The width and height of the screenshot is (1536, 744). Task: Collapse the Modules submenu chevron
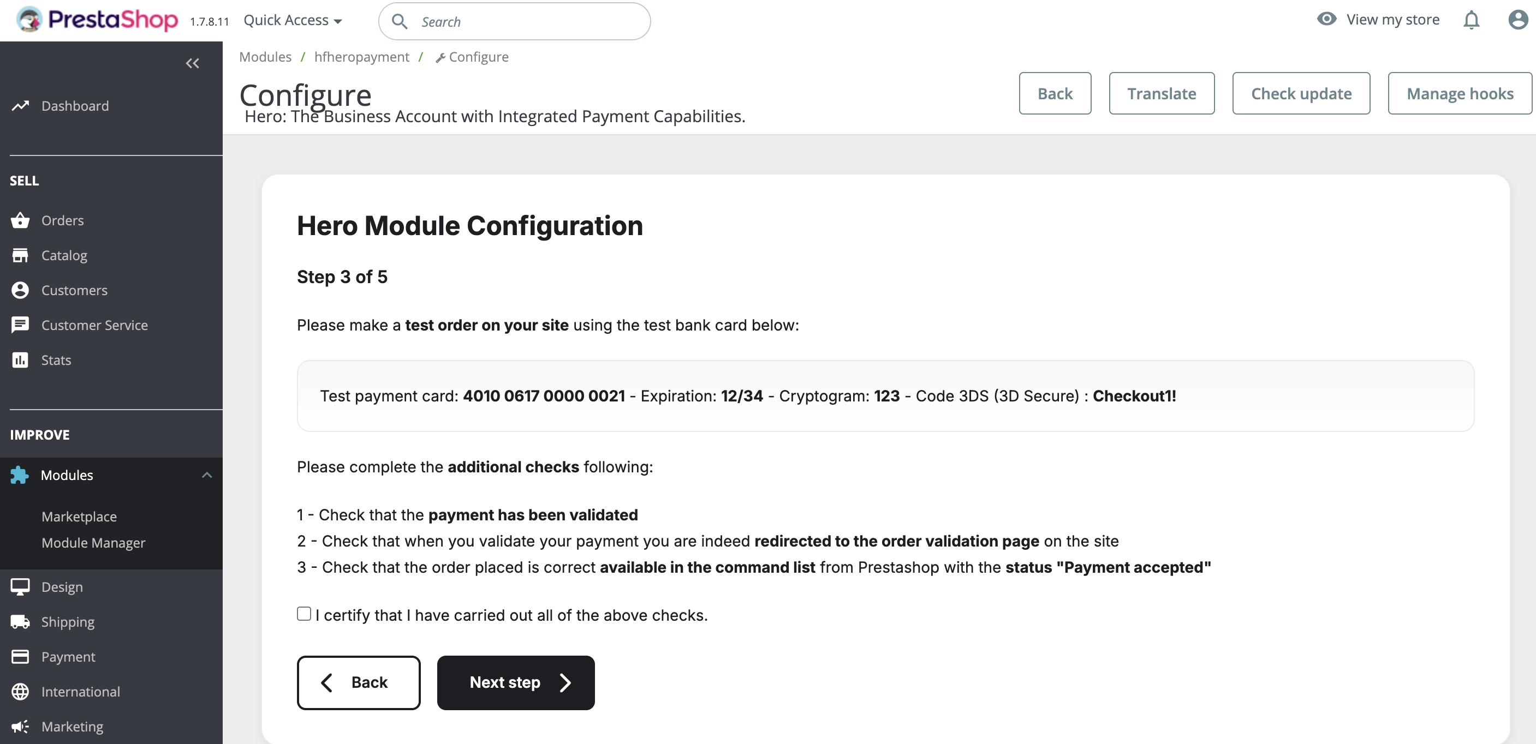click(x=207, y=475)
